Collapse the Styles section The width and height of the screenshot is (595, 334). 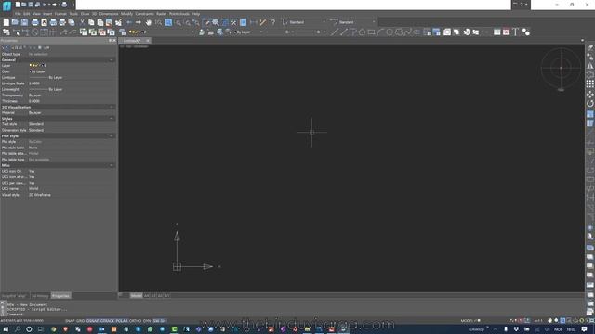tap(112, 119)
